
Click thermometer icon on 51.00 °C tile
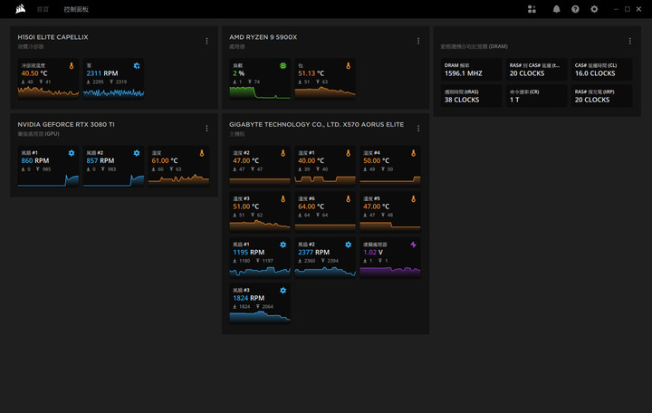283,199
